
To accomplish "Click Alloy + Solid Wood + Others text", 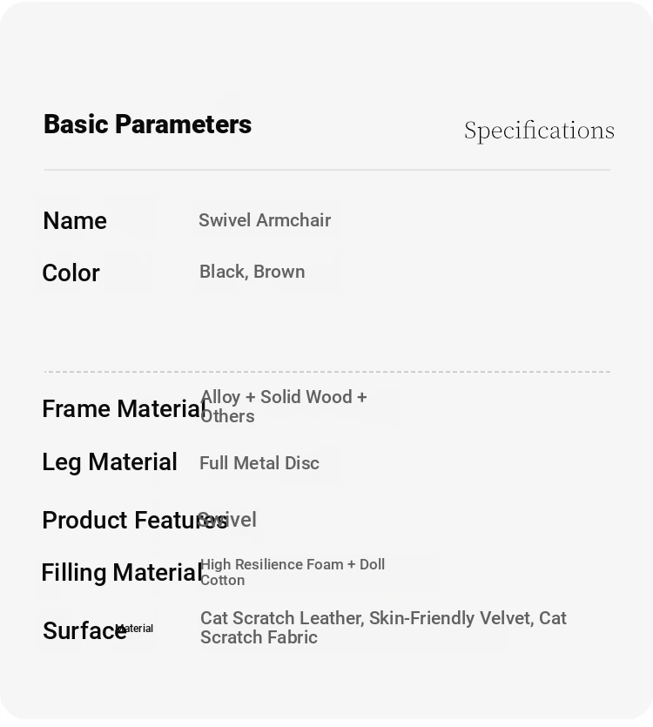I will [284, 406].
